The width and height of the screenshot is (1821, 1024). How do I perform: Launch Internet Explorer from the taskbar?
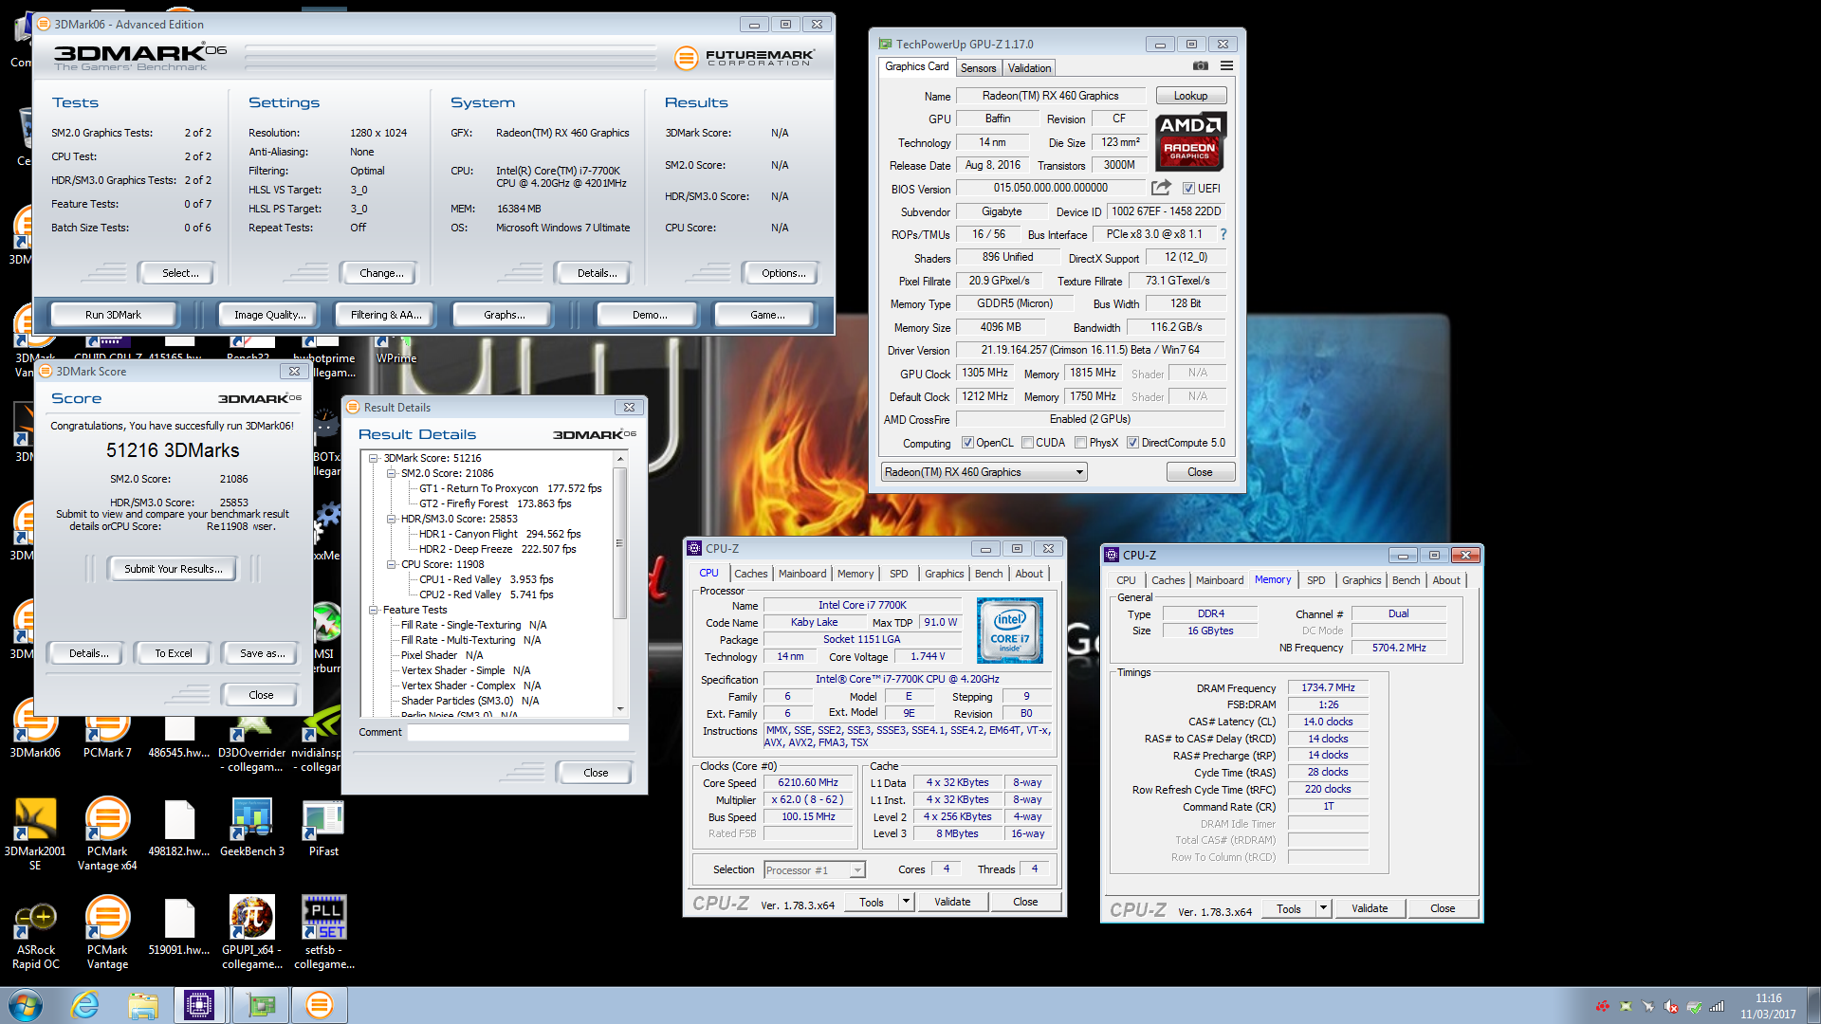click(85, 1005)
